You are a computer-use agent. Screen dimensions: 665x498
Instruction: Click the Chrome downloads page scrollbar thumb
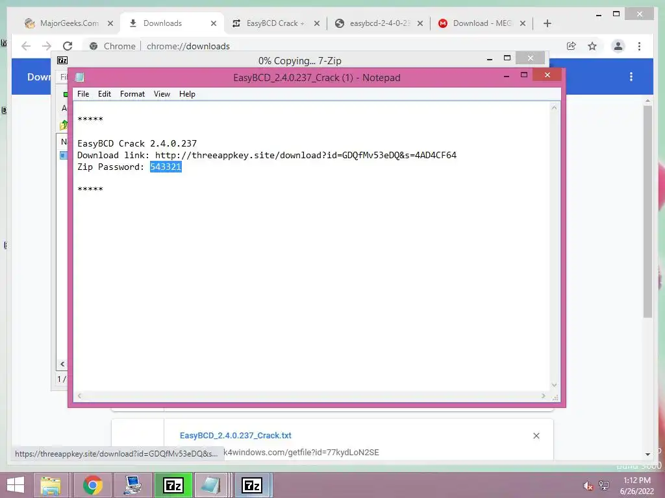point(647,212)
